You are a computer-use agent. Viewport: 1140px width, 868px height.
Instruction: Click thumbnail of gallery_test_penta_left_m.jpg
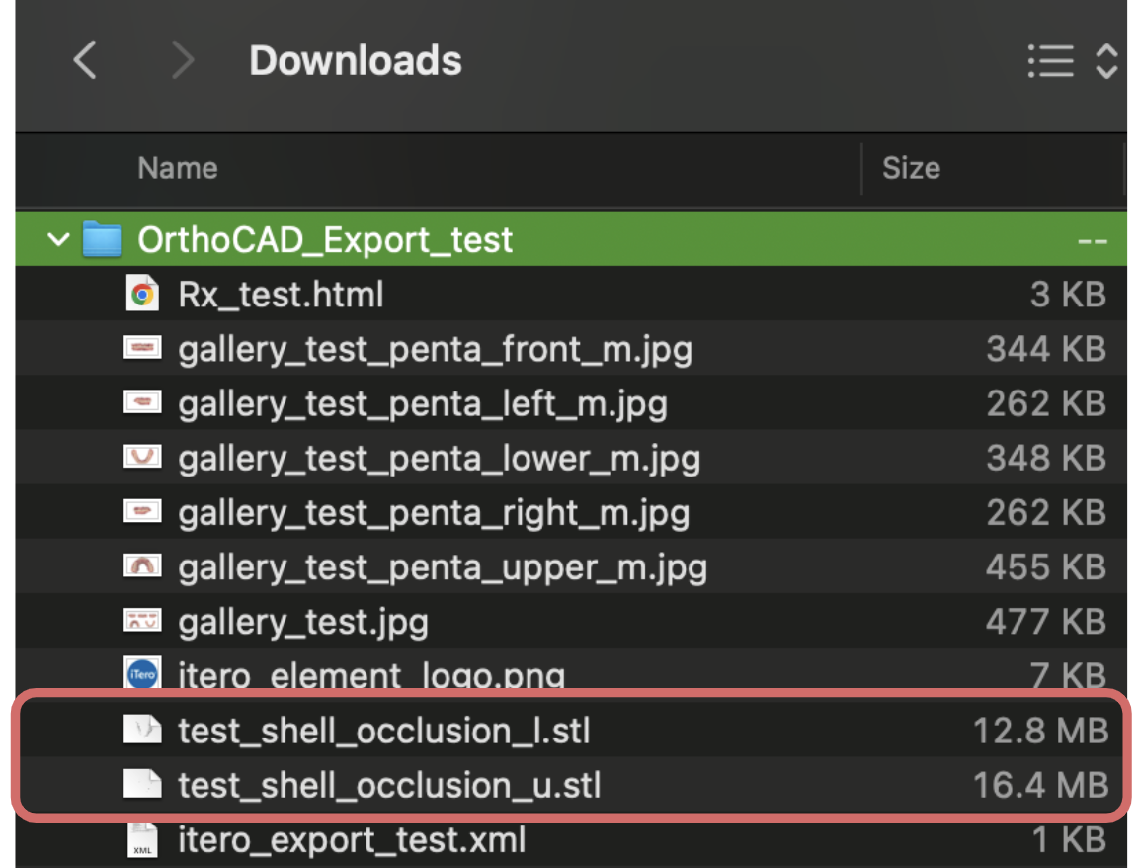point(142,401)
